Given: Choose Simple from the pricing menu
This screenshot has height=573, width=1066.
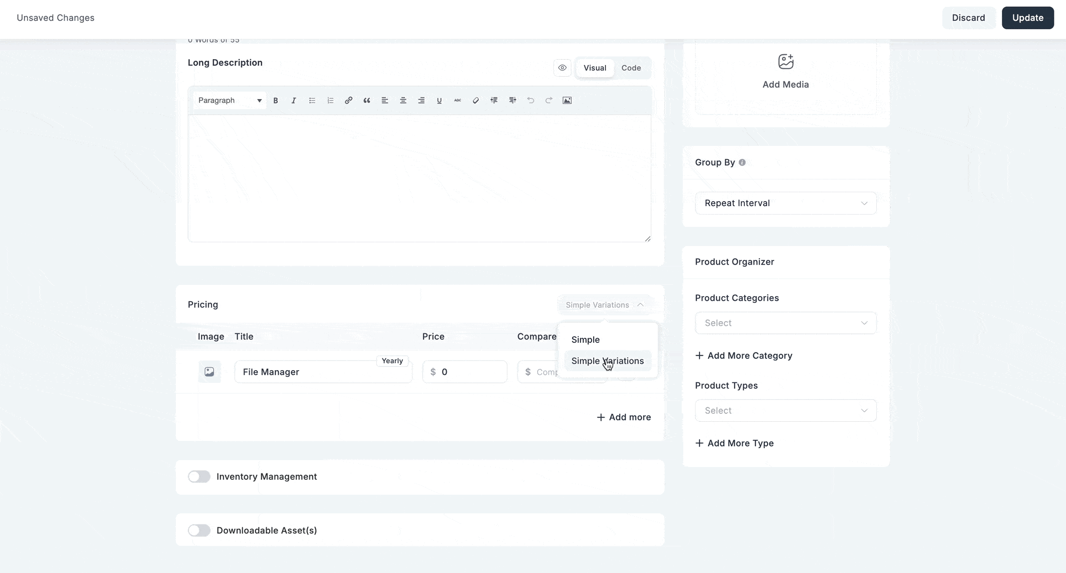Looking at the screenshot, I should pos(585,340).
